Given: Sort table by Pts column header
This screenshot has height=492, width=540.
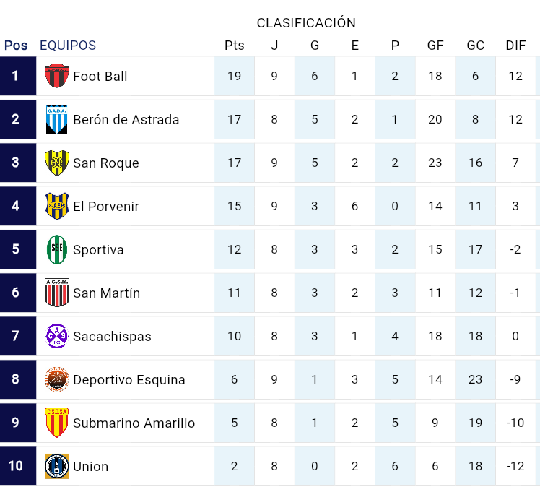Looking at the screenshot, I should [235, 46].
